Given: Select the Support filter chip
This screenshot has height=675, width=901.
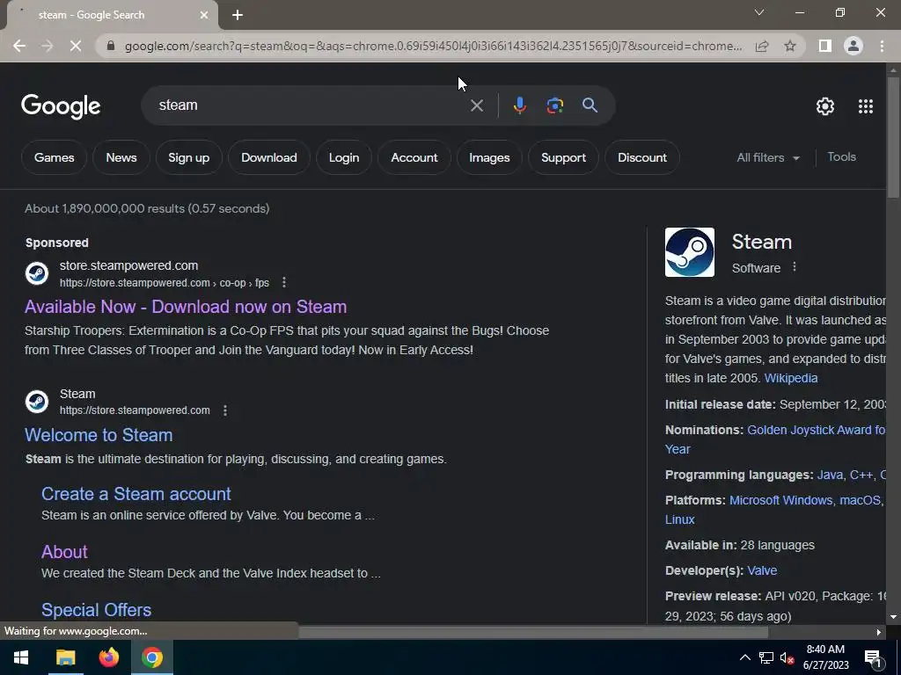Looking at the screenshot, I should 563,157.
